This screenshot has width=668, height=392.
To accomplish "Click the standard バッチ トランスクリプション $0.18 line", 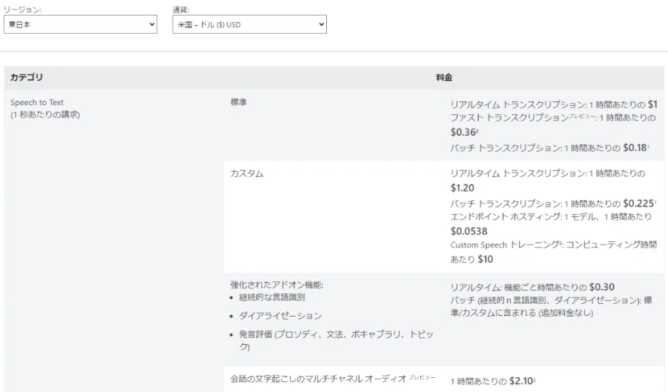I will 550,148.
